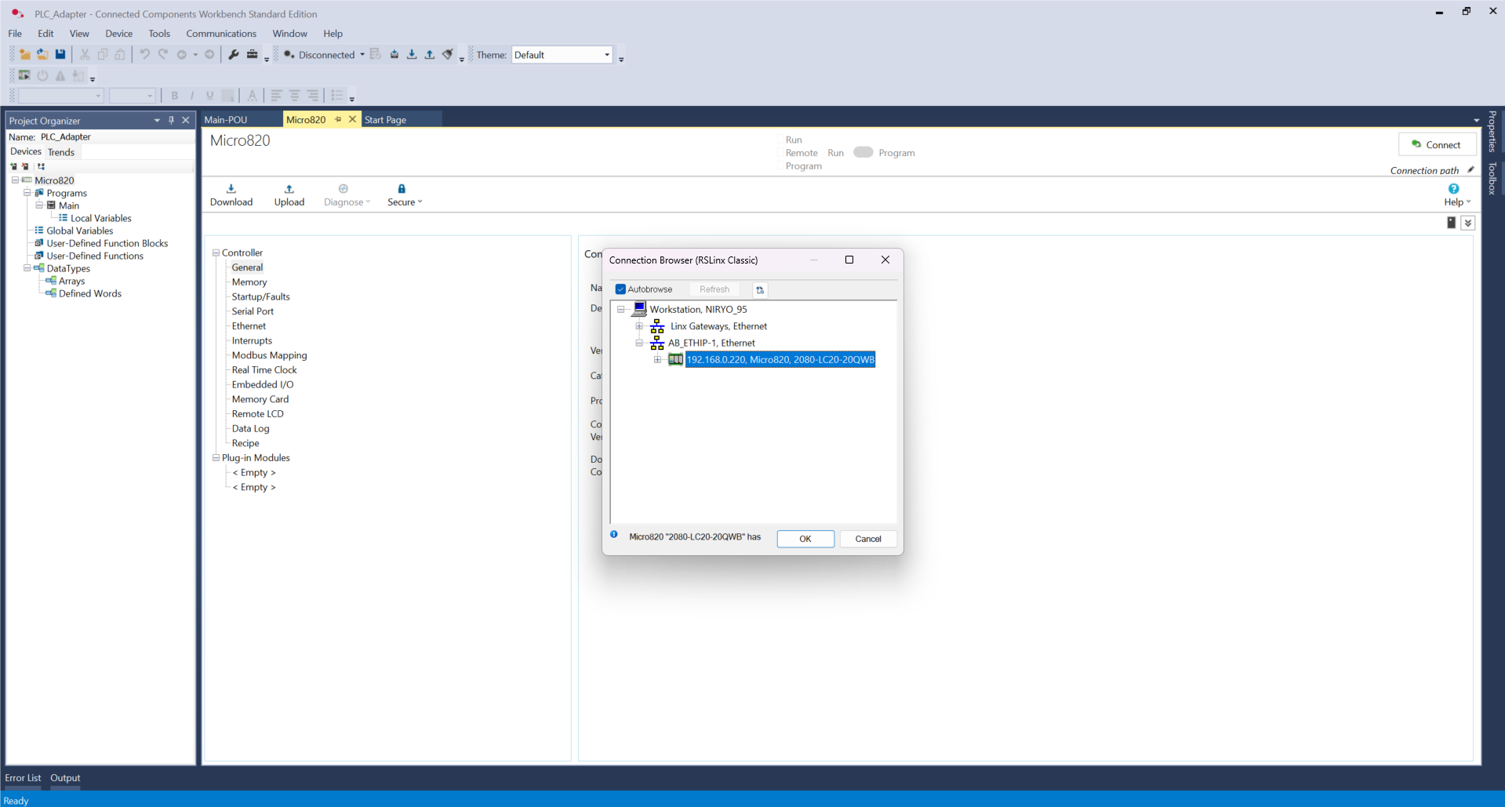Open the toolbox briefcase icon
1505x807 pixels.
pos(252,55)
